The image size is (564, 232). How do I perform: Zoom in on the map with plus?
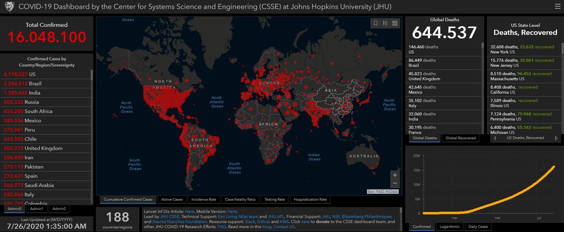tap(395, 175)
